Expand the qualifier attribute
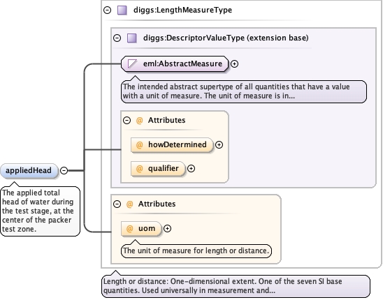The image size is (383, 300). pos(191,169)
